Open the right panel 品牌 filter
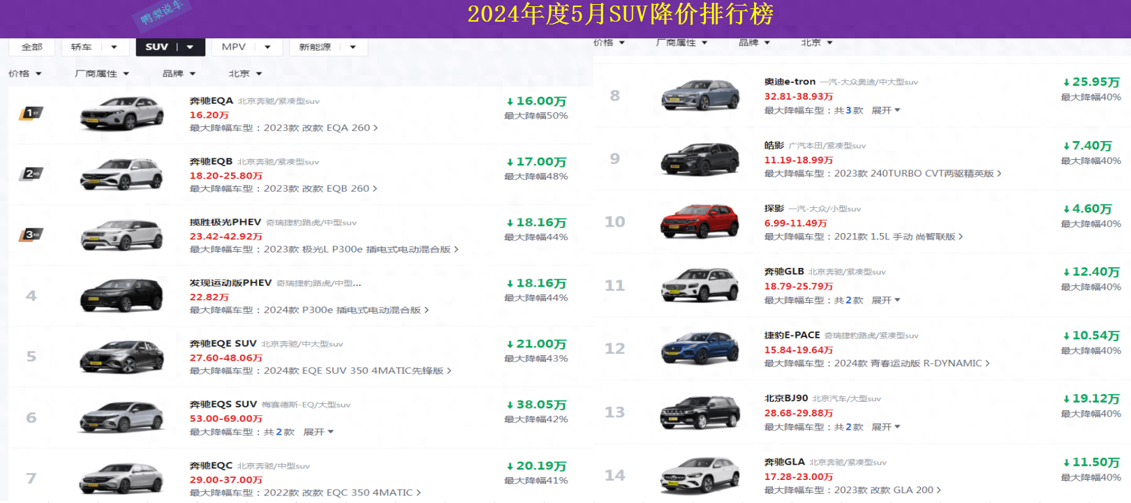1131x503 pixels. (754, 43)
